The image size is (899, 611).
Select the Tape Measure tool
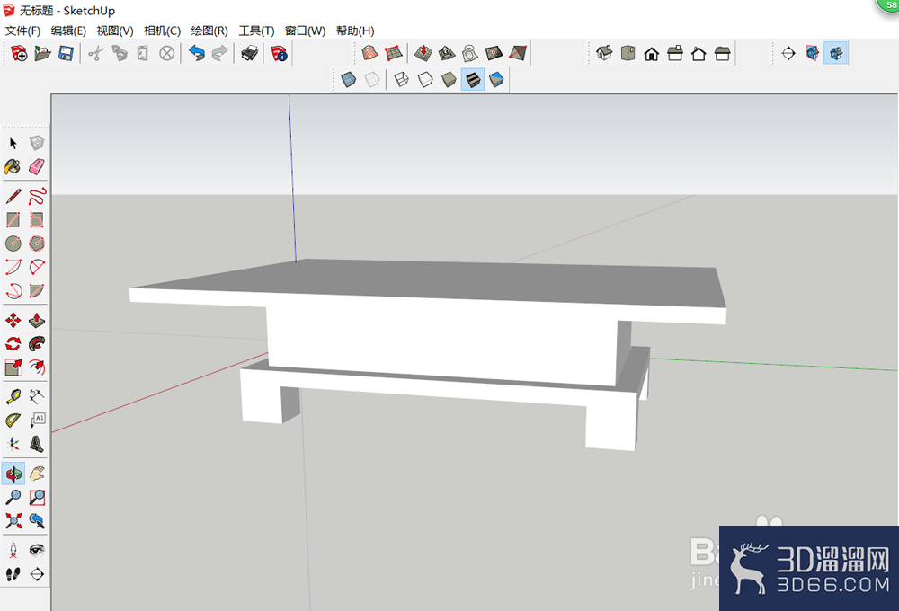pos(13,396)
